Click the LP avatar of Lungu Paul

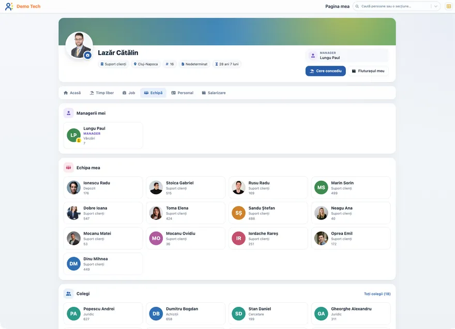74,135
